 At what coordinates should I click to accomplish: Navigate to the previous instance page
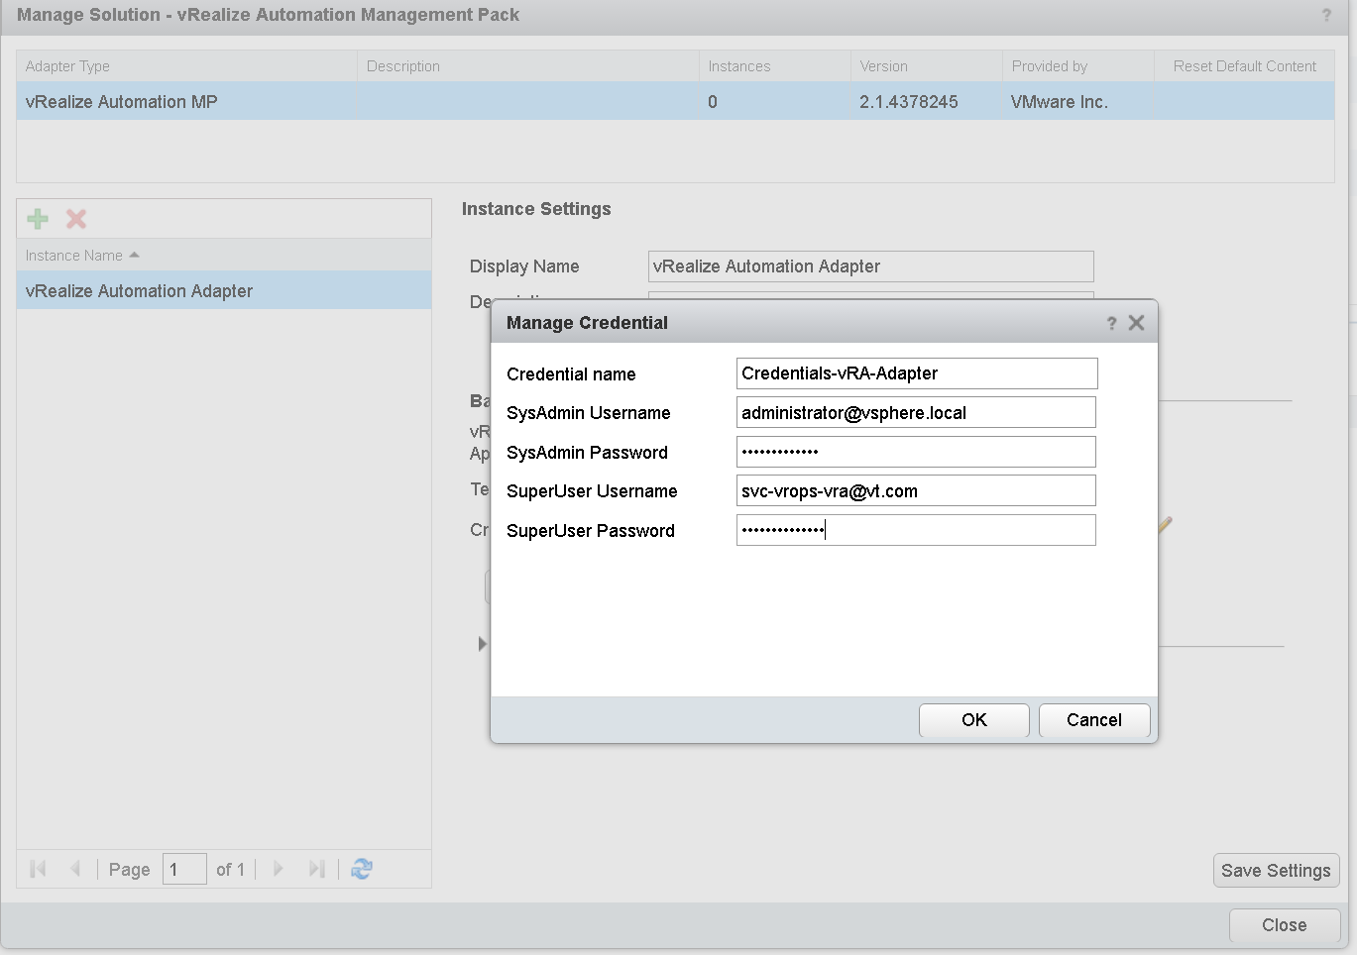pos(76,869)
